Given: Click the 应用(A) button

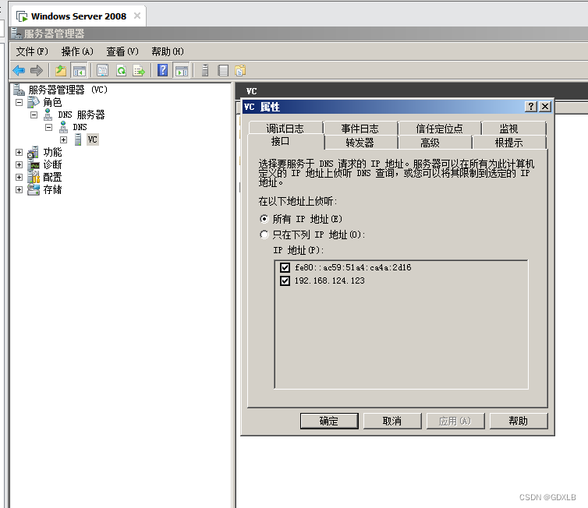Looking at the screenshot, I should (455, 421).
